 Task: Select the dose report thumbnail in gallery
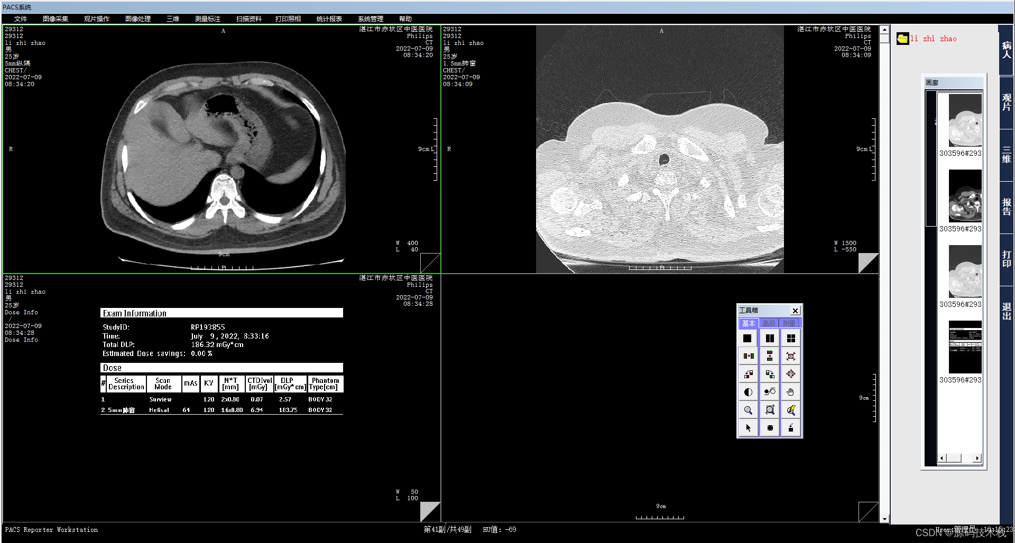965,347
